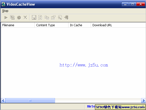Click the Play Selected File toolbar icon

coord(6,17)
